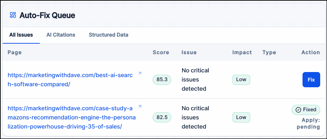Click the Impact column header
The image size is (327, 139).
click(x=242, y=52)
